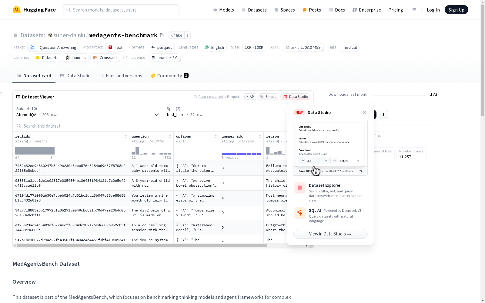Switch to the Dataset card tab
Screen dimensions: 485x303
[34, 76]
